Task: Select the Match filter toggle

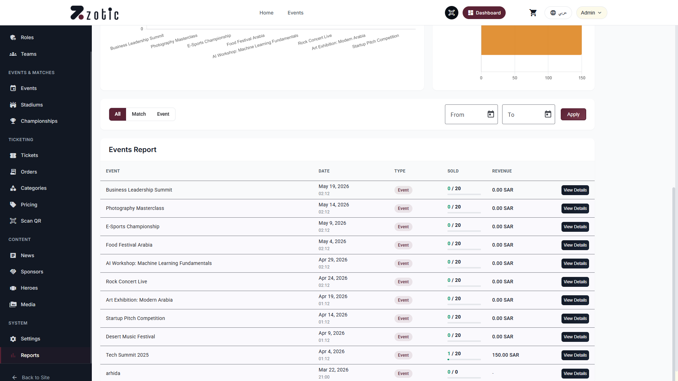Action: coord(139,114)
